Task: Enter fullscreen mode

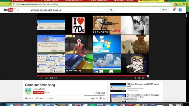Action: coord(147,78)
